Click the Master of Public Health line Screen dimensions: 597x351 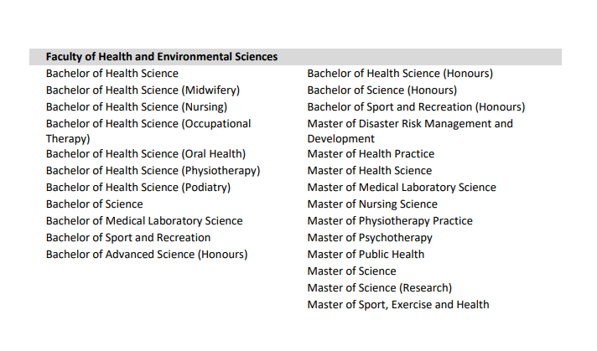[366, 255]
